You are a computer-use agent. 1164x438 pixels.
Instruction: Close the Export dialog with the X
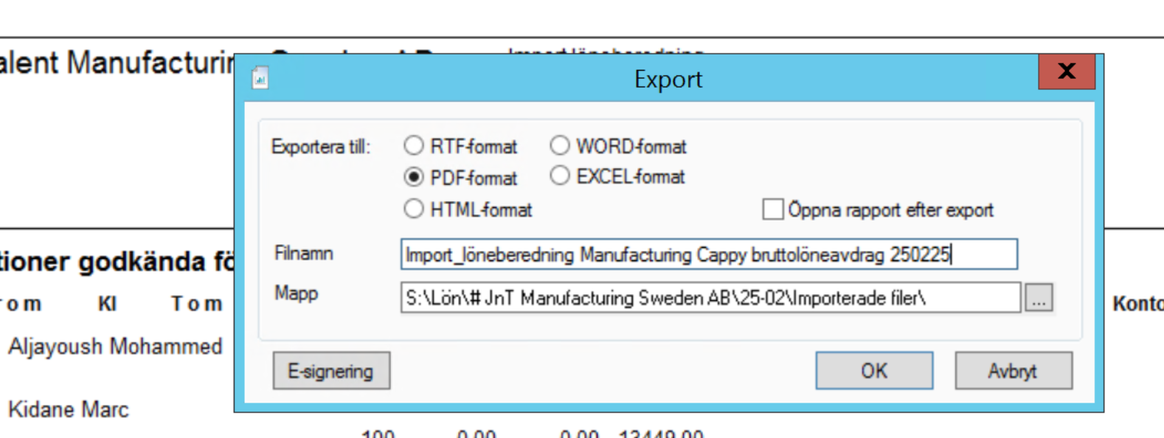tap(1066, 72)
